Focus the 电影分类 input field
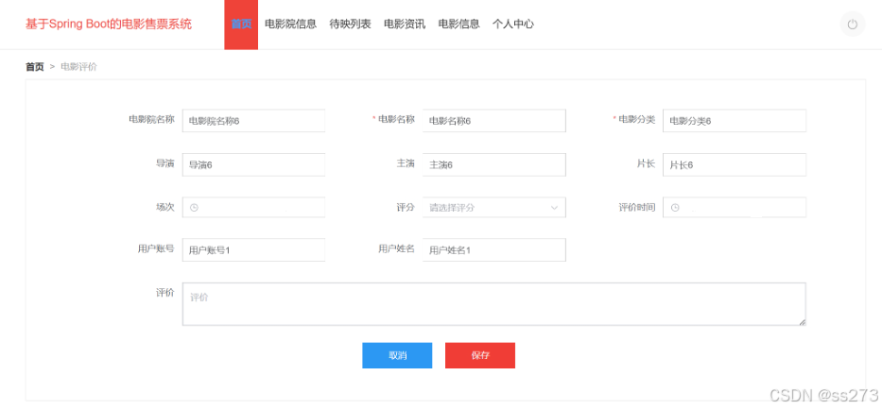 click(x=735, y=120)
